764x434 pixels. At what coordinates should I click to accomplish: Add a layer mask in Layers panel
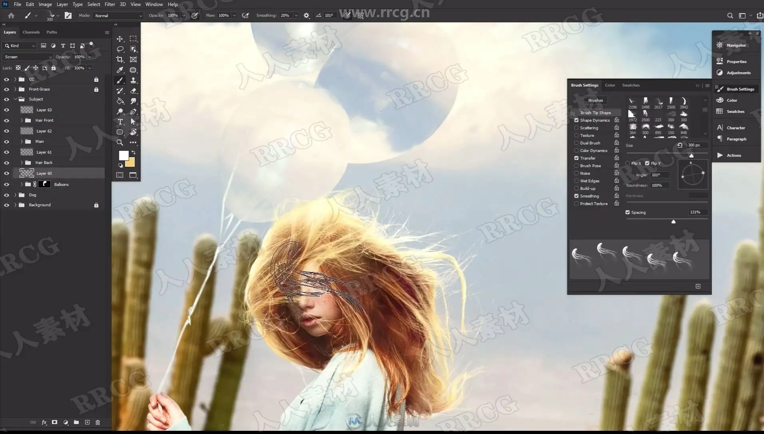(55, 422)
